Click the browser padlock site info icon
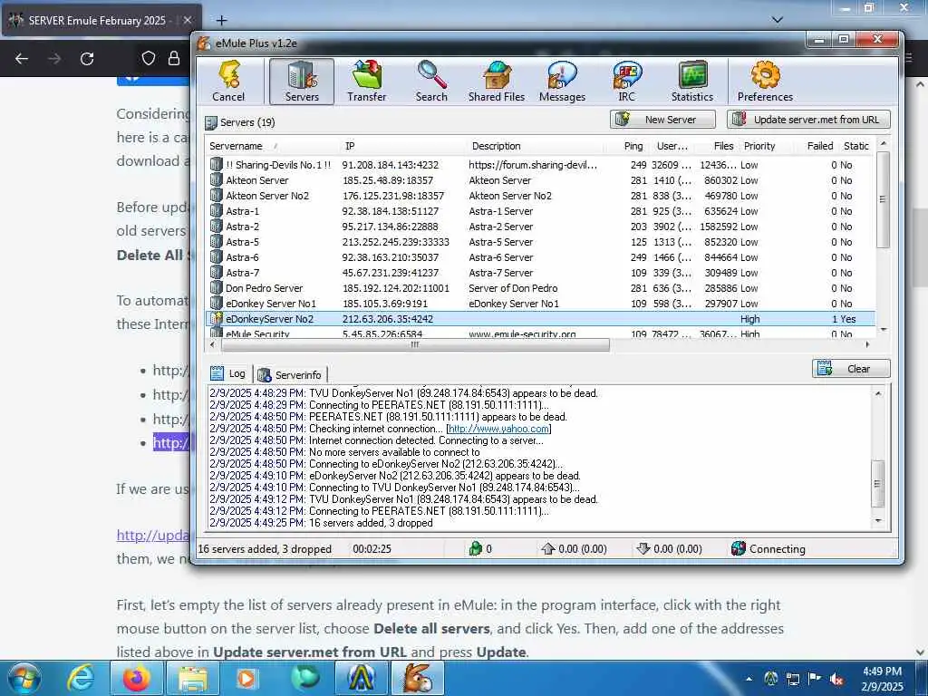The height and width of the screenshot is (696, 928). [x=173, y=58]
